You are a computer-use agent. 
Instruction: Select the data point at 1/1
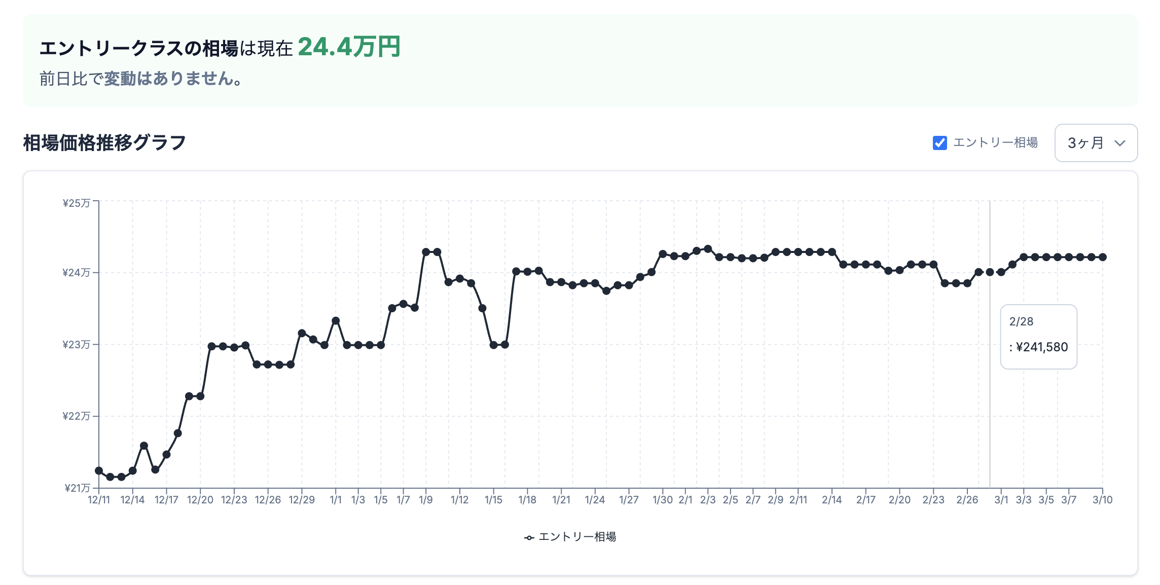(x=336, y=321)
